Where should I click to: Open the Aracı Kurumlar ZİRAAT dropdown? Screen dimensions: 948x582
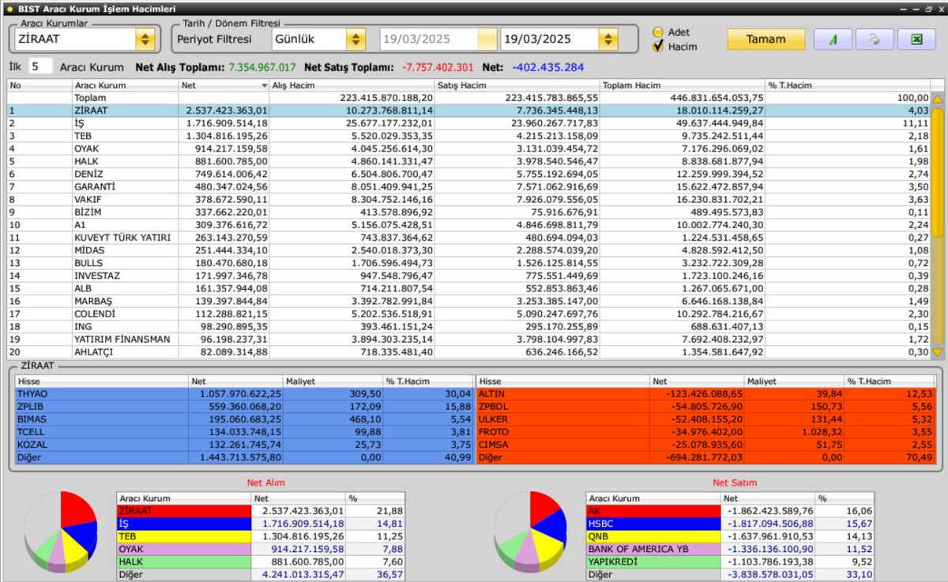(145, 39)
